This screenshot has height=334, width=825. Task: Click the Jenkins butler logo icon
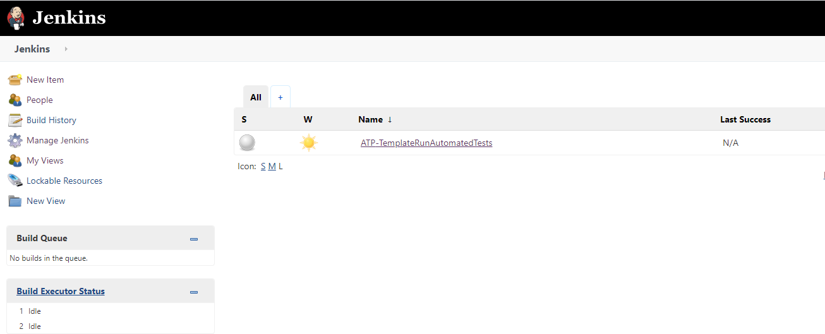pyautogui.click(x=16, y=18)
